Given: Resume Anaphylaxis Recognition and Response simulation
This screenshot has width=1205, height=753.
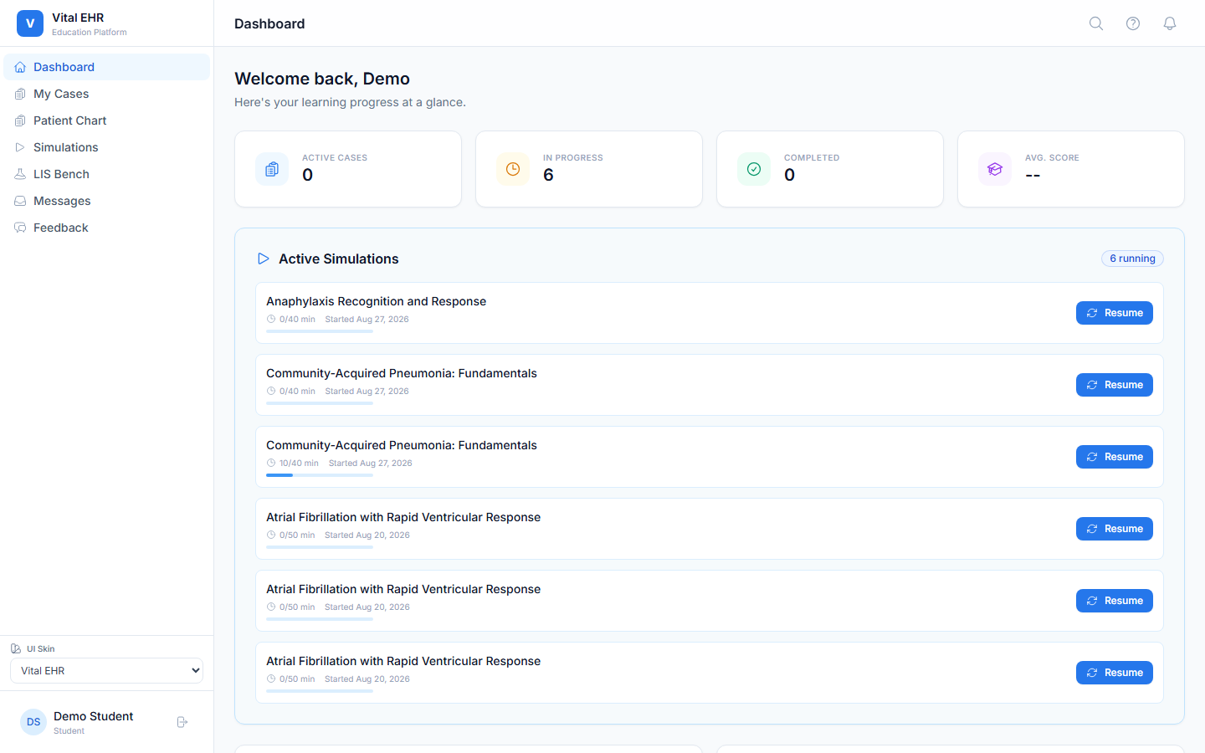Looking at the screenshot, I should point(1115,313).
